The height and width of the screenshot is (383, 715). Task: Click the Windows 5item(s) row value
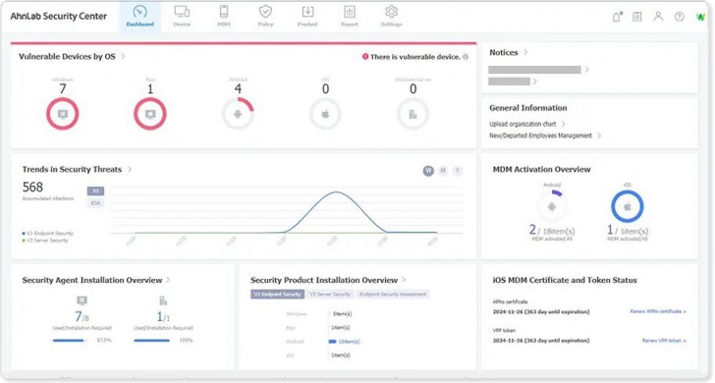point(342,314)
